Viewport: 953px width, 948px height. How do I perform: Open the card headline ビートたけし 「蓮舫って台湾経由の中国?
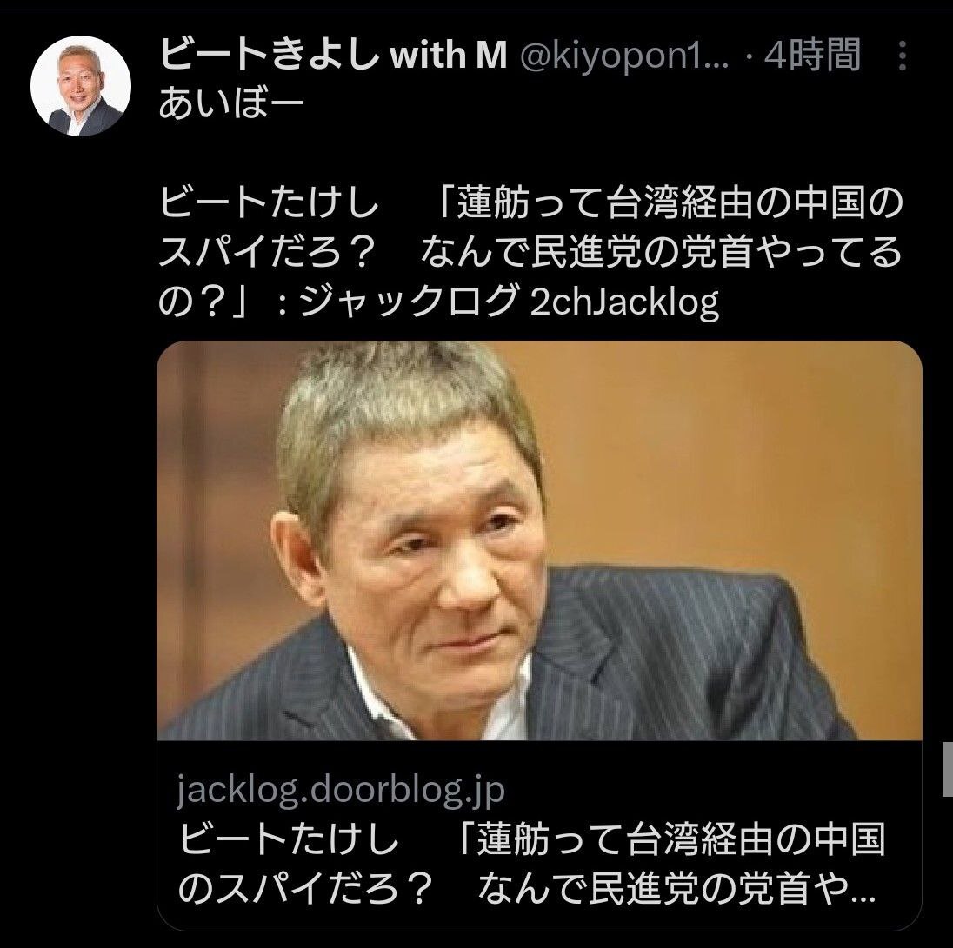[x=532, y=839]
